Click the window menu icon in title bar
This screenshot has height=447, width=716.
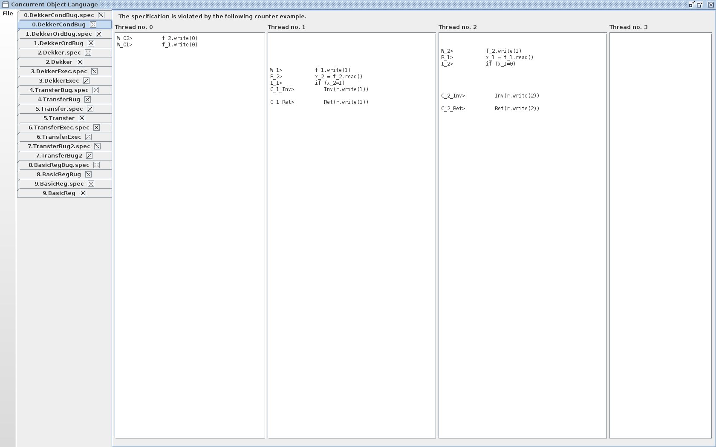coord(5,5)
